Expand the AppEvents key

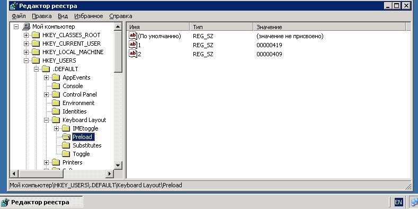pyautogui.click(x=47, y=77)
